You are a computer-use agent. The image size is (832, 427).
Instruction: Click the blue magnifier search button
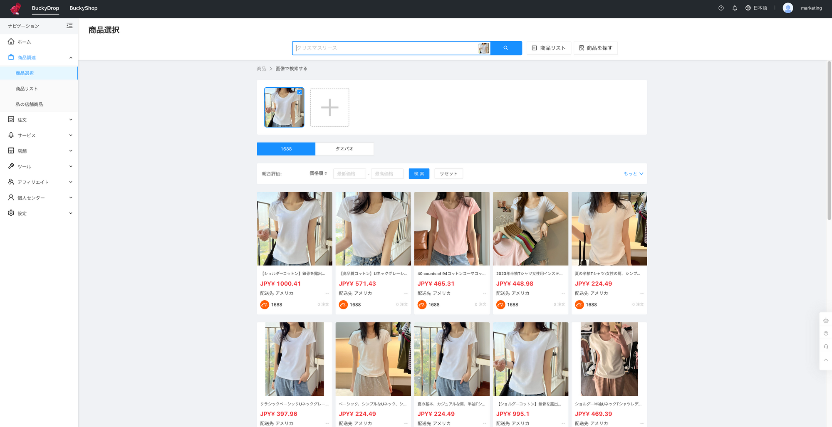506,48
